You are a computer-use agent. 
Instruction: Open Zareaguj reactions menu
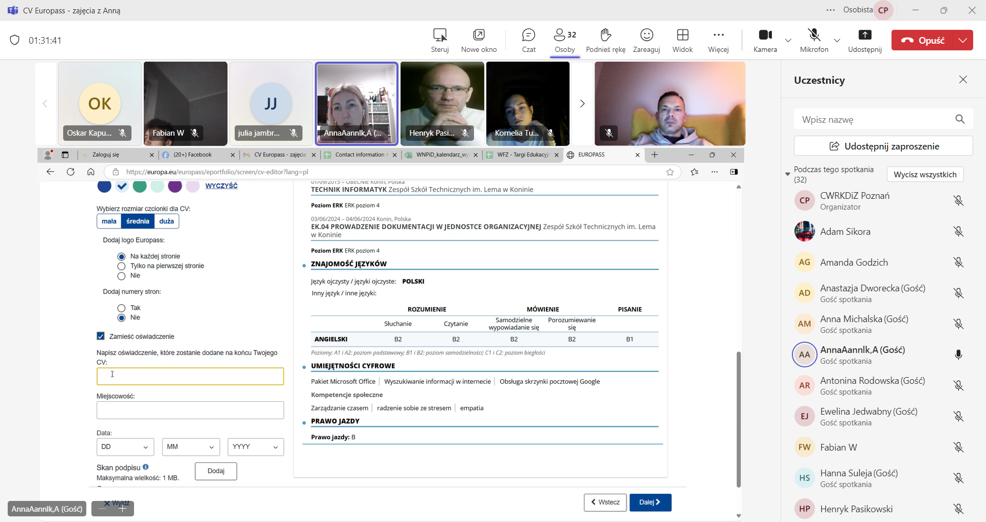(x=647, y=40)
